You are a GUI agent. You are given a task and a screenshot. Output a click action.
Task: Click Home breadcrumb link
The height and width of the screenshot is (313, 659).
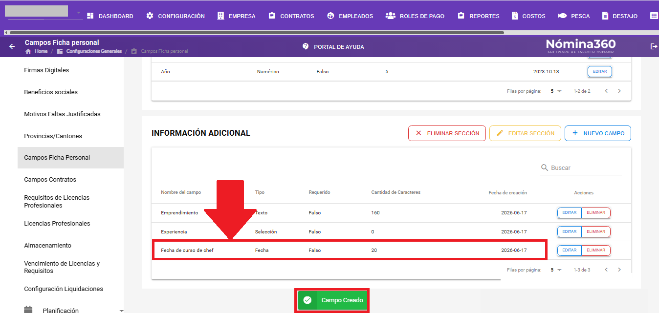click(x=41, y=51)
